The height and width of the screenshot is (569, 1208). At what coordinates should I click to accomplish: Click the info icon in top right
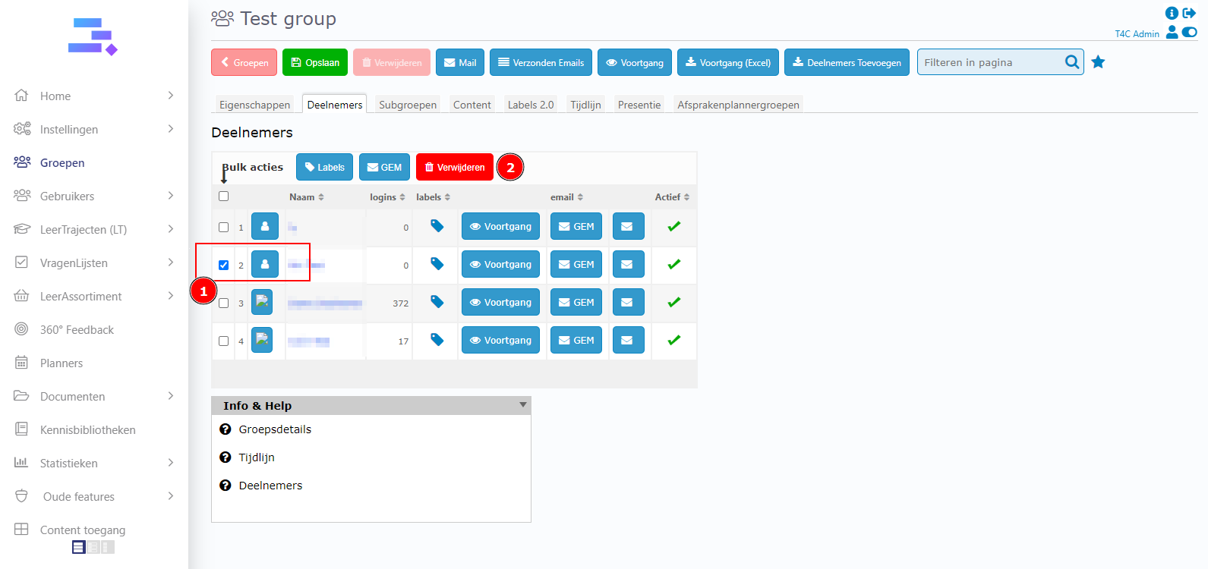pyautogui.click(x=1172, y=13)
